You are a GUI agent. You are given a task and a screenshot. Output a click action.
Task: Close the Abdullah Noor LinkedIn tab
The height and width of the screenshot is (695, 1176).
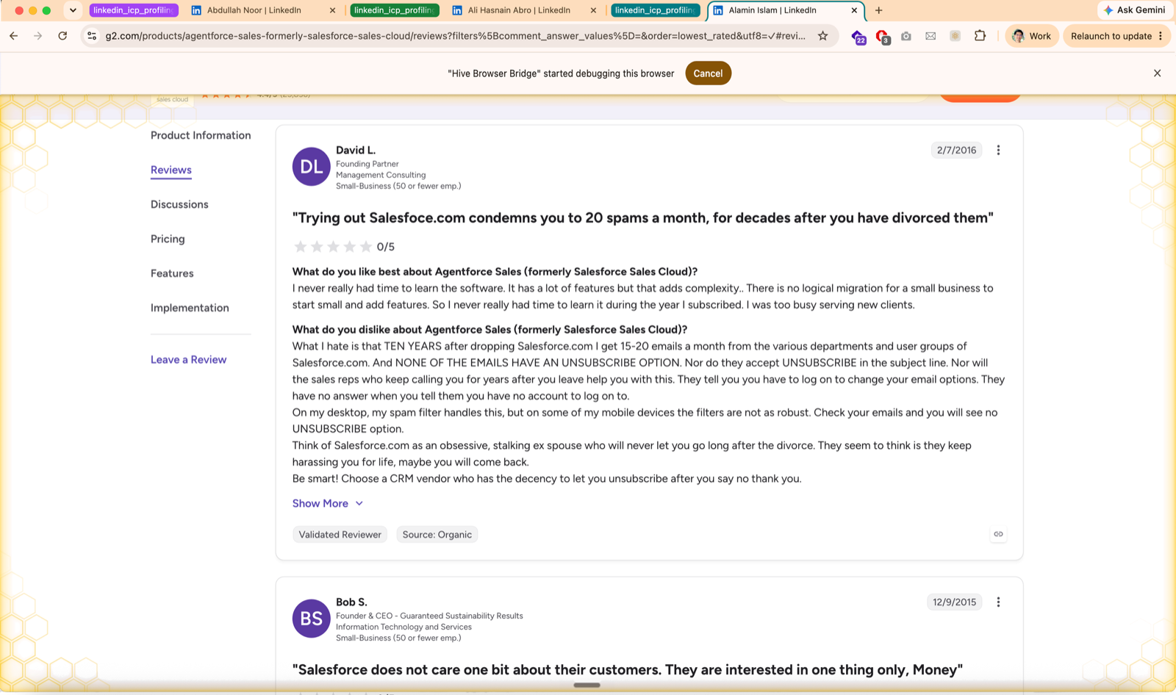[332, 10]
